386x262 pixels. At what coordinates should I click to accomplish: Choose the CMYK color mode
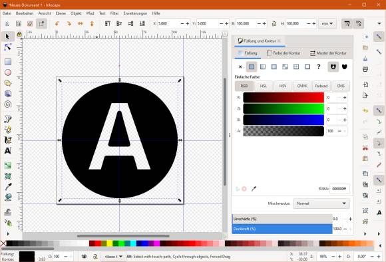pyautogui.click(x=302, y=86)
